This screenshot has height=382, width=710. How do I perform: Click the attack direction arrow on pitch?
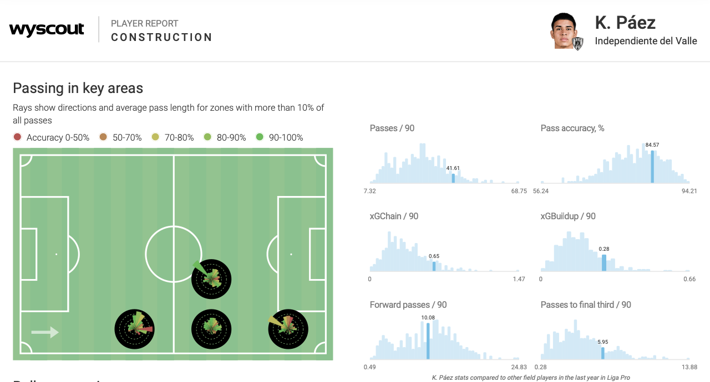[45, 332]
